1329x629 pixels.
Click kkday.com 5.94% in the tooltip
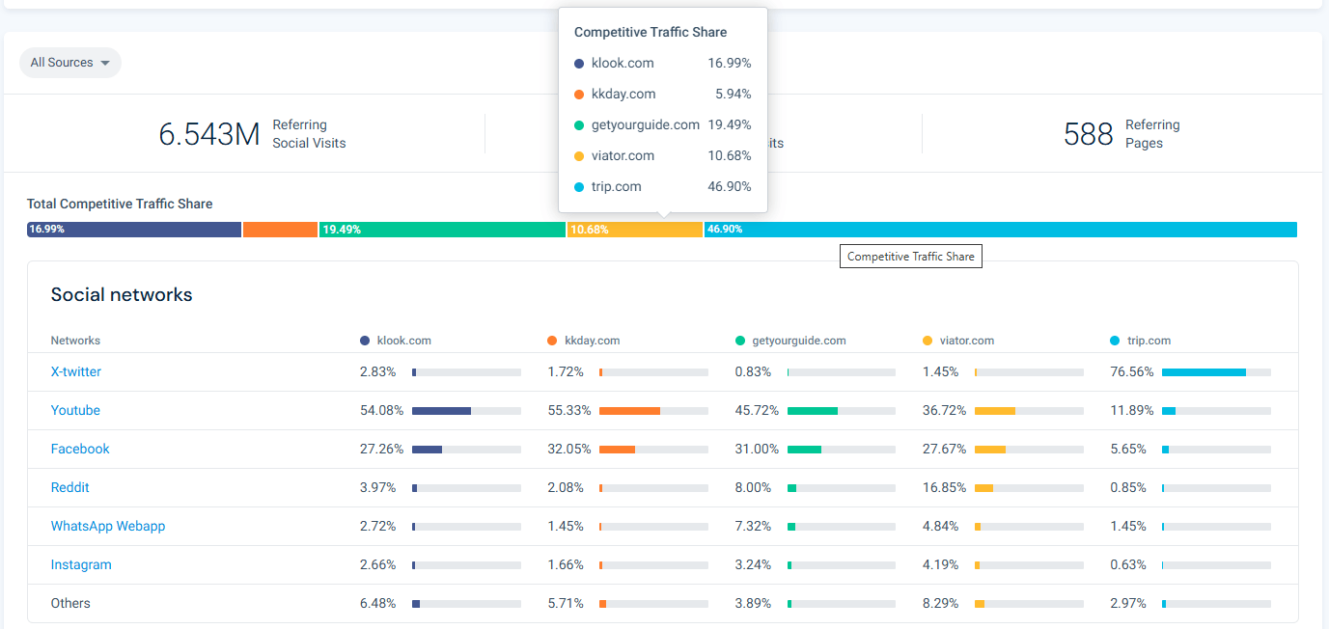(663, 94)
